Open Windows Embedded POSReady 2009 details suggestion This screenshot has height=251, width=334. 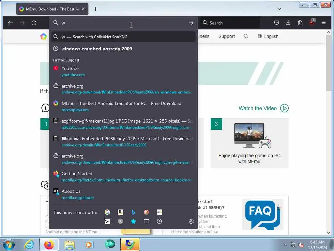coord(123,142)
